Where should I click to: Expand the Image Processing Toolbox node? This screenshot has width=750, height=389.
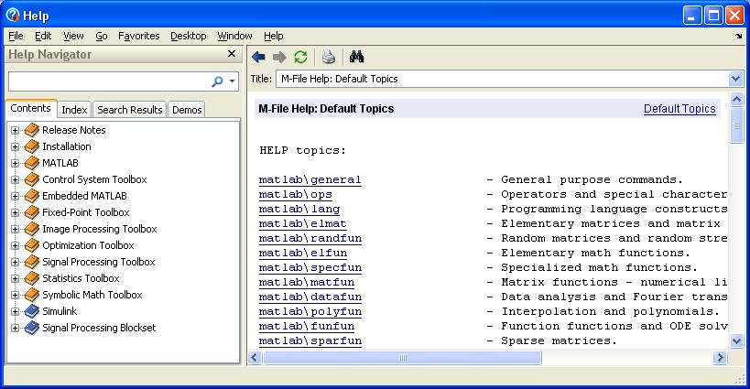coord(15,229)
